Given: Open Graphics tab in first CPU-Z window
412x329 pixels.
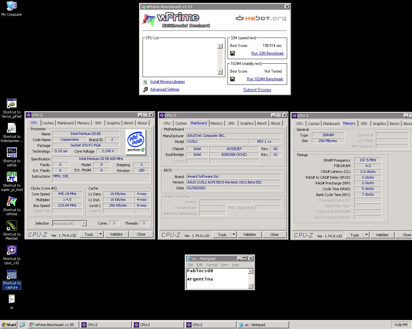Looking at the screenshot, I should (114, 123).
